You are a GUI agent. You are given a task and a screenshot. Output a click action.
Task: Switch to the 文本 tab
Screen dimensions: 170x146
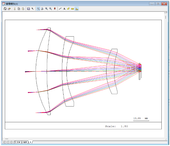tap(18, 143)
